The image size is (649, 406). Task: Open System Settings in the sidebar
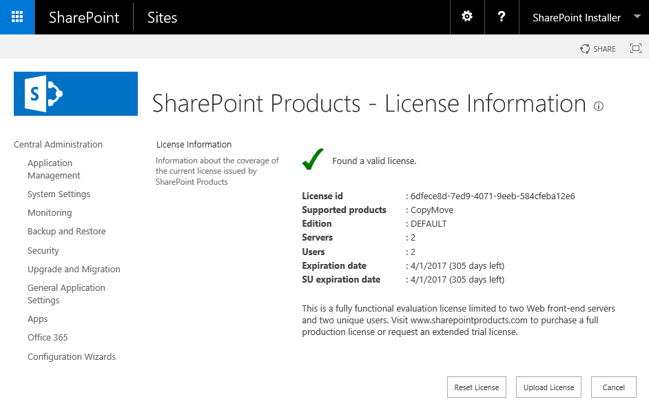pyautogui.click(x=59, y=194)
